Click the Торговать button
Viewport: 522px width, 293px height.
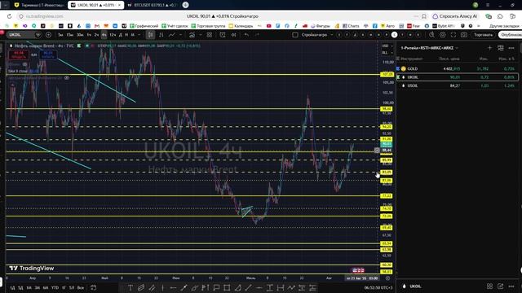pyautogui.click(x=483, y=34)
